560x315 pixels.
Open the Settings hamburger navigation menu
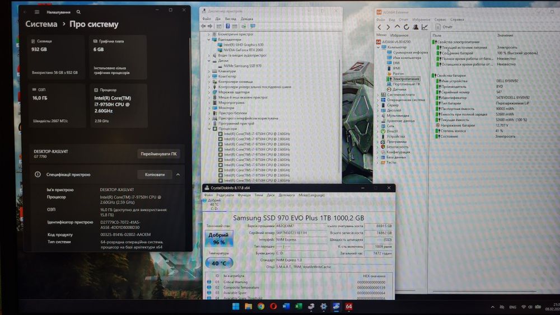(x=37, y=12)
